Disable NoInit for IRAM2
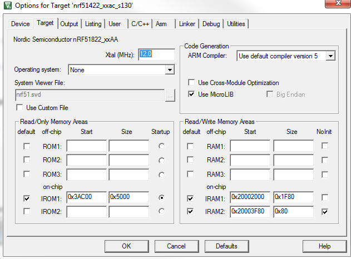This screenshot has height=259, width=351. pos(325,212)
